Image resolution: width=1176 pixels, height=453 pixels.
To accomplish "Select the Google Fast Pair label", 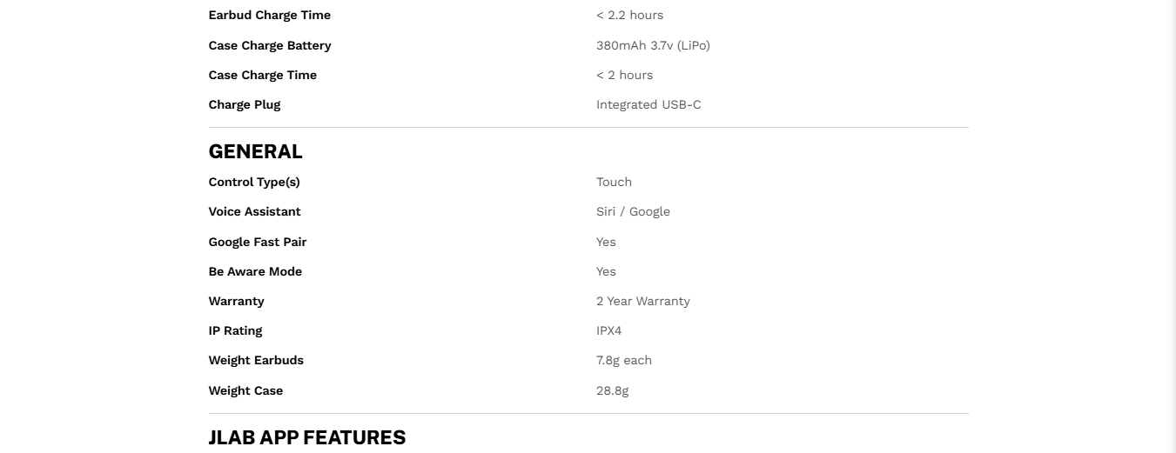I will tap(257, 242).
